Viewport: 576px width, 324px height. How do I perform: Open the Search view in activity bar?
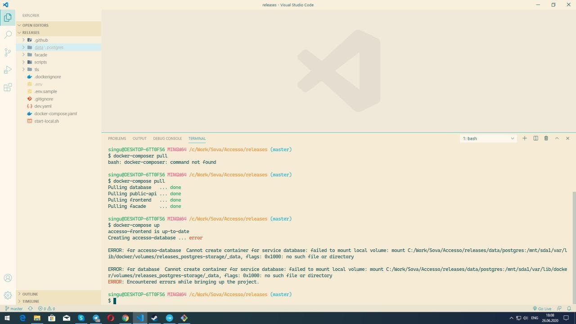coord(8,35)
